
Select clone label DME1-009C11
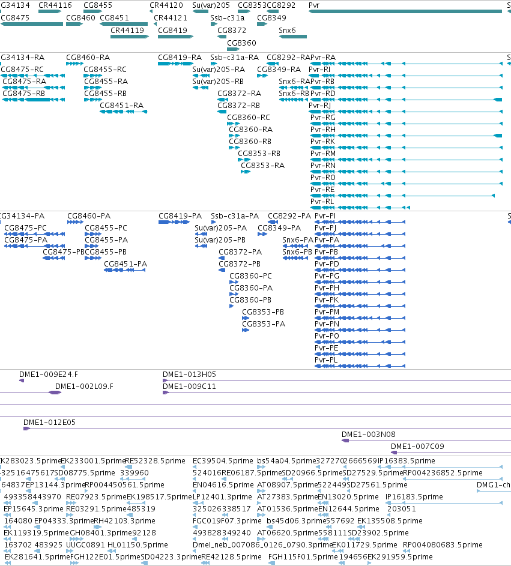pos(189,387)
